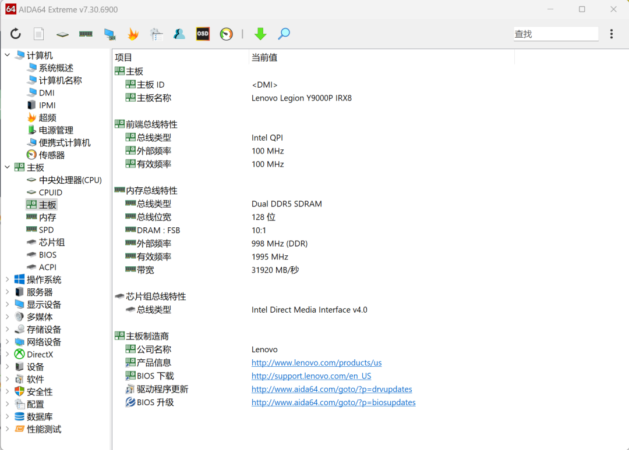The width and height of the screenshot is (629, 450).
Task: Expand the 存储设备 tree node
Action: [7, 328]
